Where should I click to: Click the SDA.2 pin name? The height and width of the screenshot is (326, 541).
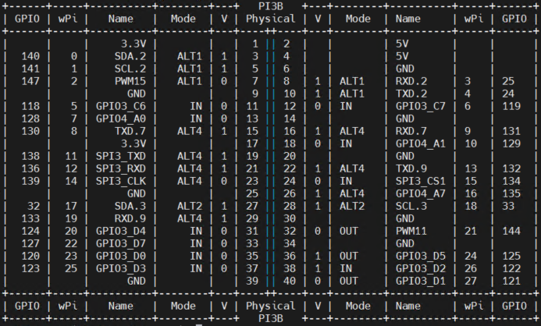pyautogui.click(x=133, y=56)
